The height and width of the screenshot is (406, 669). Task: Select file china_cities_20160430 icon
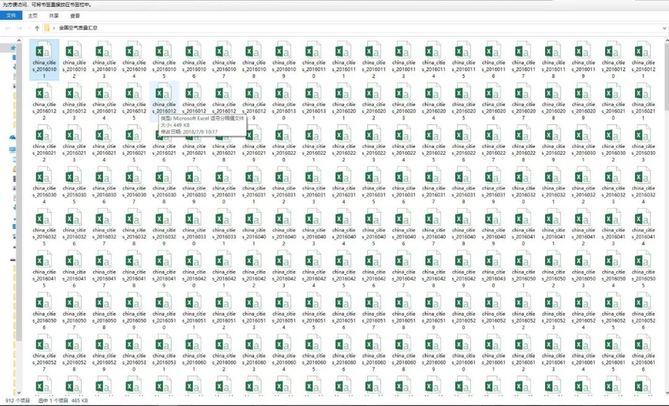click(493, 260)
